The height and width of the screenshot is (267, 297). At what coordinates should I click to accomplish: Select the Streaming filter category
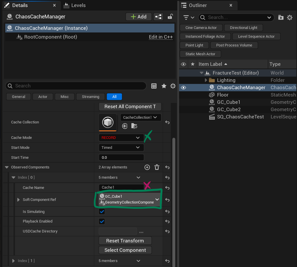90,97
